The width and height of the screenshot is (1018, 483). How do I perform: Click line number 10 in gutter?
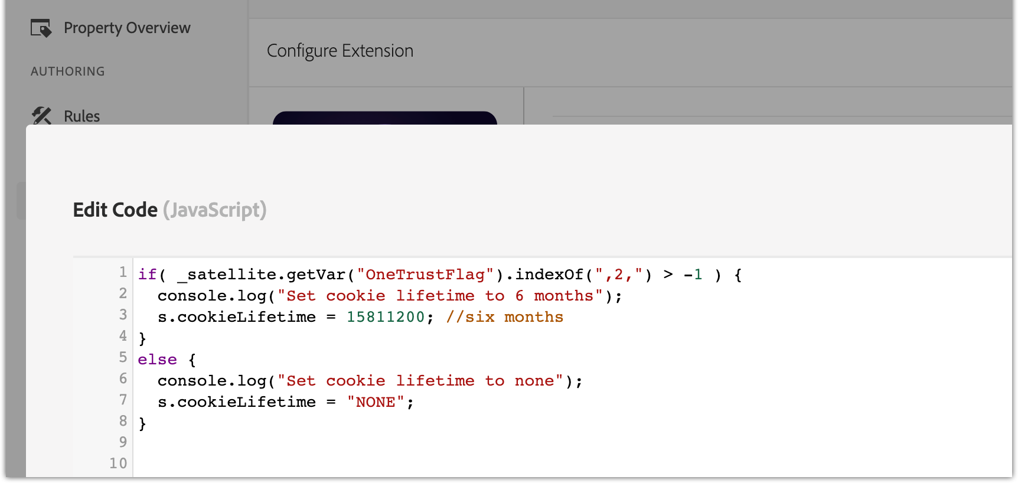coord(118,464)
